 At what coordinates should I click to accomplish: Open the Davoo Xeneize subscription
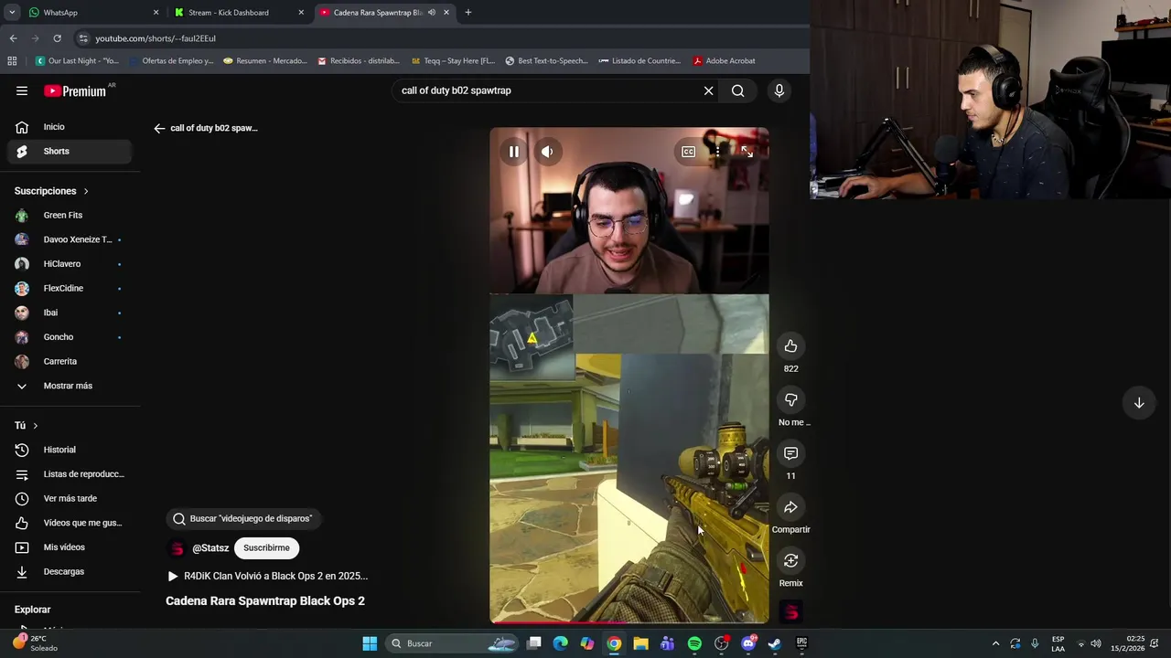pos(70,239)
